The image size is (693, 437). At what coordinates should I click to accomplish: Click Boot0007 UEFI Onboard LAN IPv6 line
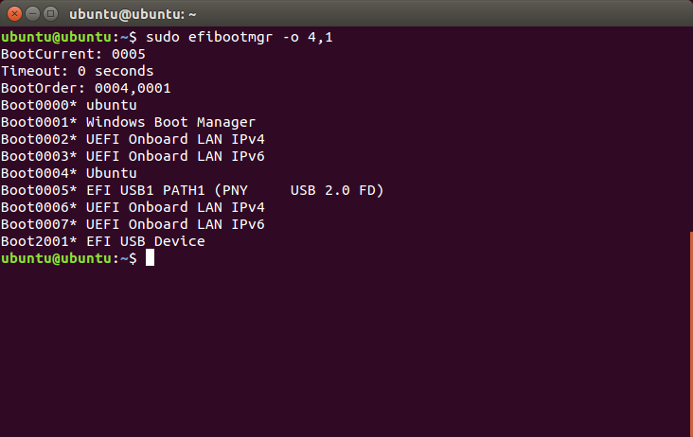click(x=133, y=224)
